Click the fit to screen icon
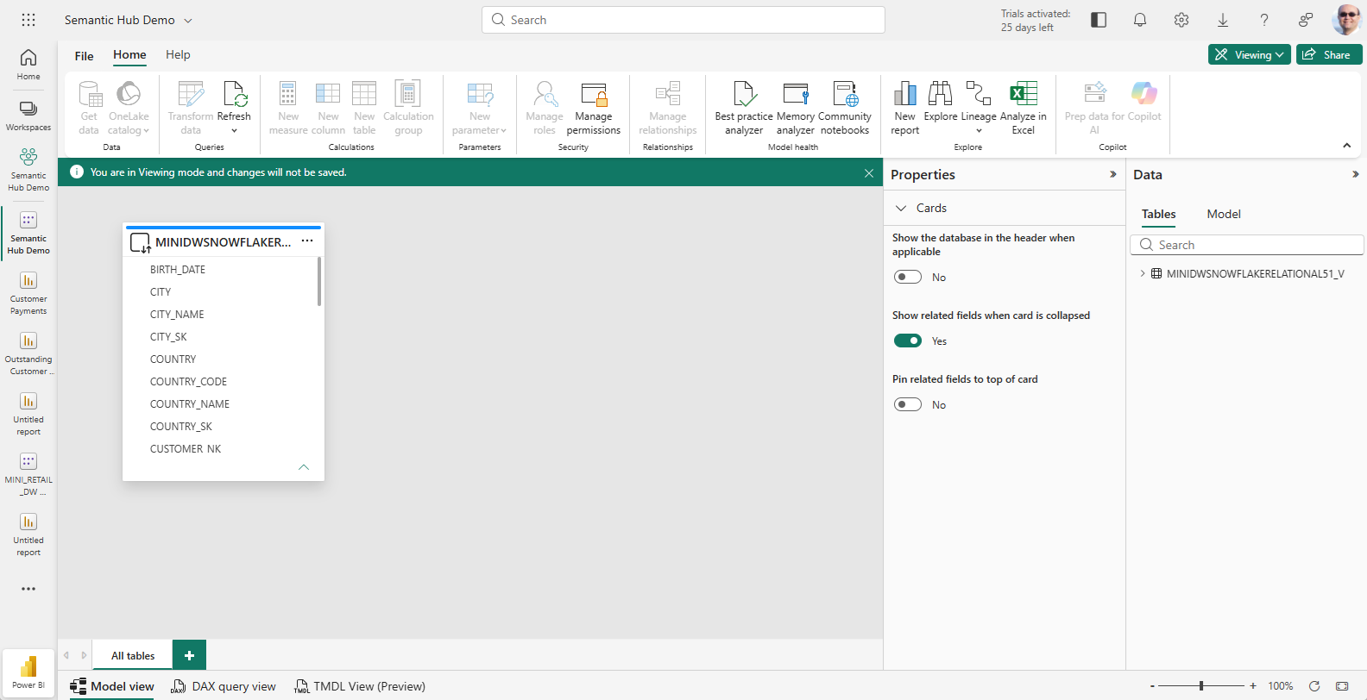This screenshot has width=1367, height=700. pyautogui.click(x=1342, y=686)
